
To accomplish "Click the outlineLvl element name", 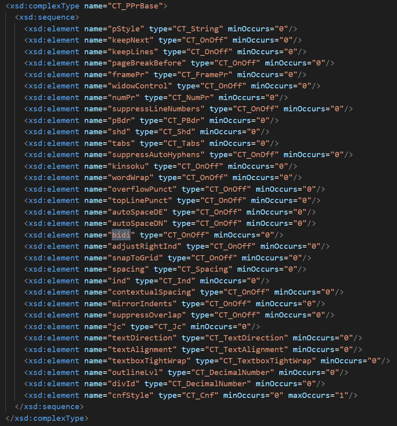I will coord(135,372).
